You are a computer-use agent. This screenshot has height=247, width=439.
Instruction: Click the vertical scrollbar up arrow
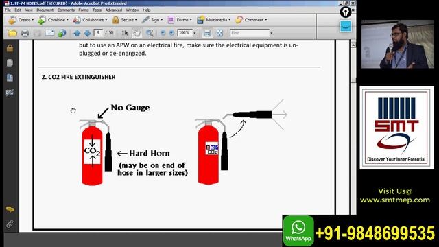(x=353, y=45)
